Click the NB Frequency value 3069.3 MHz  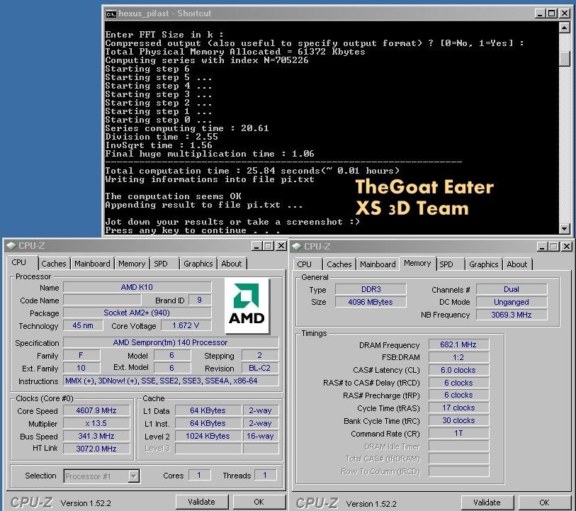(512, 315)
